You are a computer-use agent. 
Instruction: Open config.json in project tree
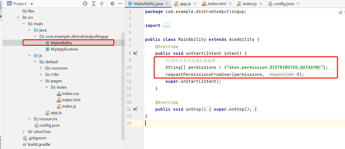click(50, 125)
